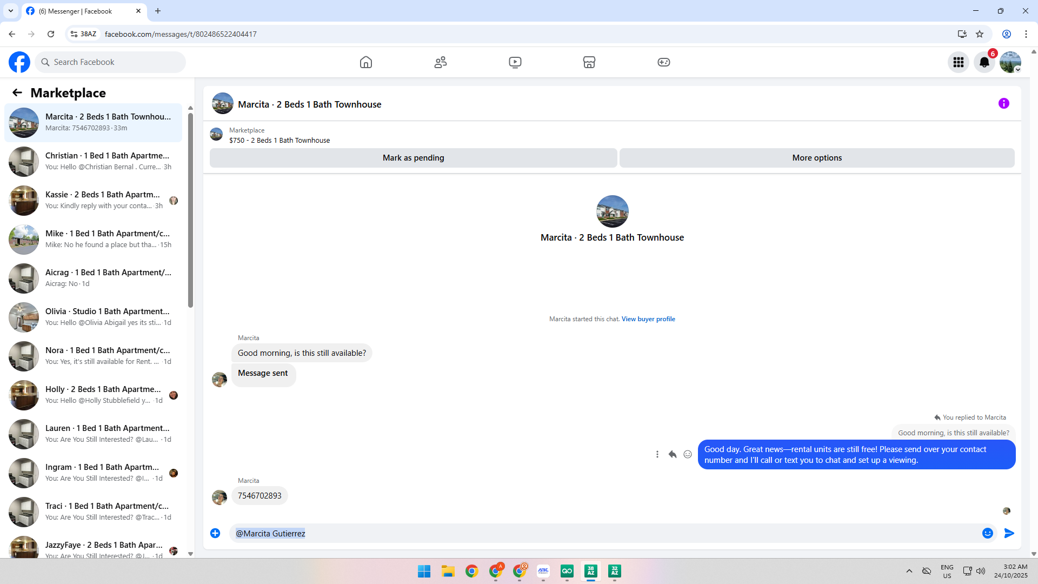The image size is (1038, 584).
Task: Open Chrome profile icon
Action: pyautogui.click(x=1007, y=34)
